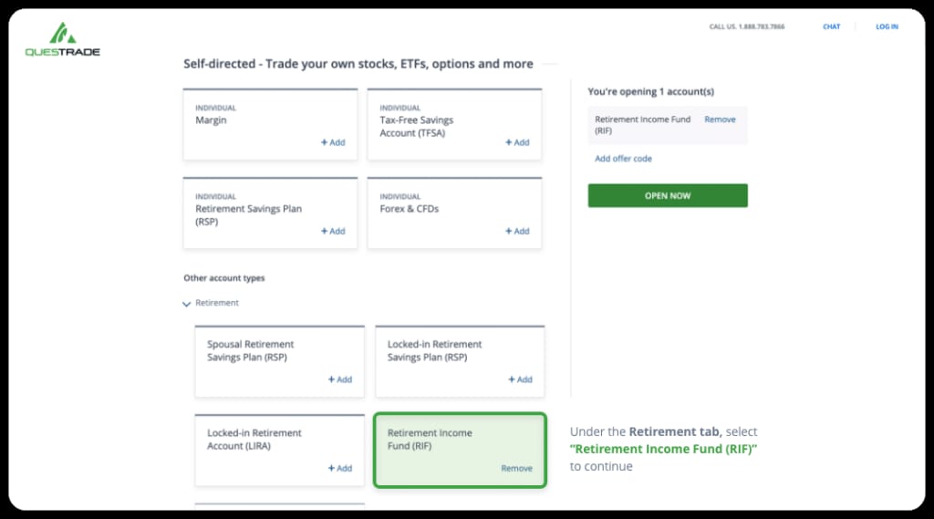Image resolution: width=934 pixels, height=519 pixels.
Task: Click the Call Us phone number
Action: pos(747,26)
